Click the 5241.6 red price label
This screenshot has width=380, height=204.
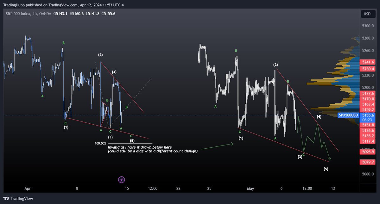(x=368, y=62)
